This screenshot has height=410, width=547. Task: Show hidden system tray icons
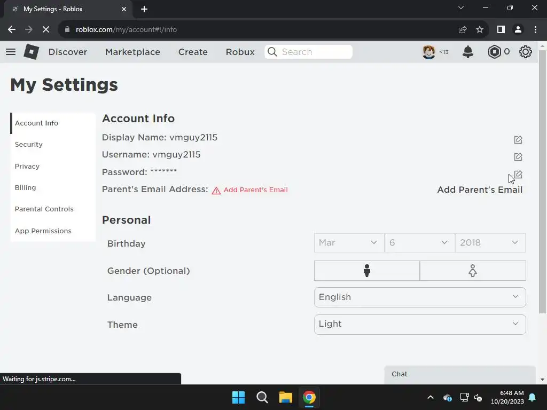click(x=431, y=397)
